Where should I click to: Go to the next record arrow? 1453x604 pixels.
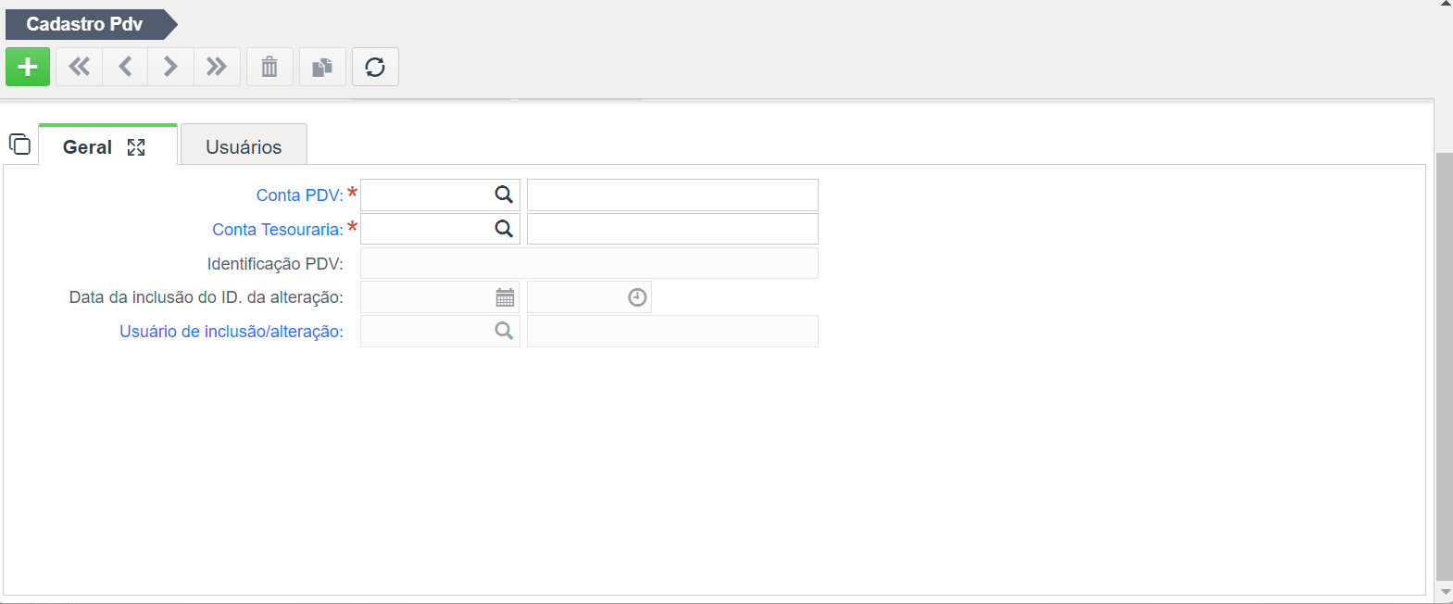[170, 67]
